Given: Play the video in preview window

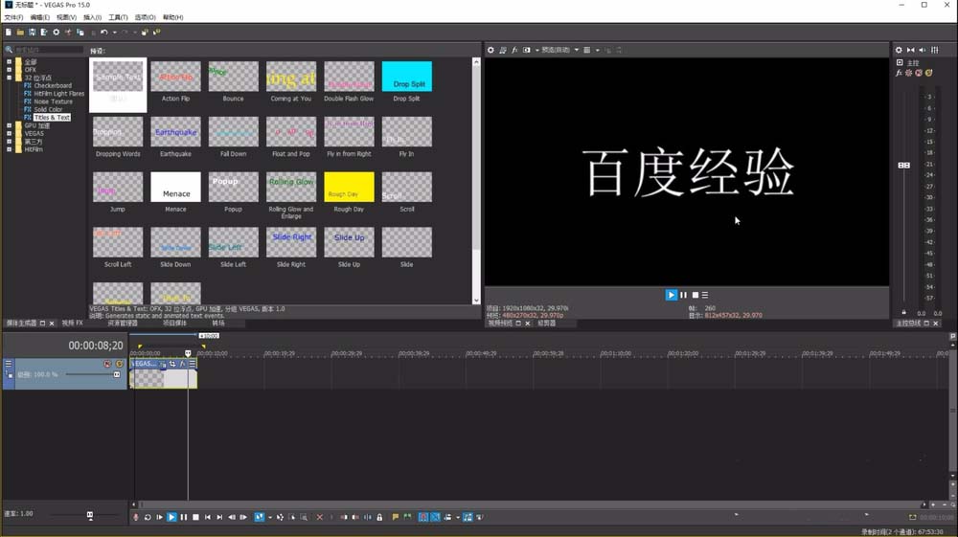Looking at the screenshot, I should (671, 295).
